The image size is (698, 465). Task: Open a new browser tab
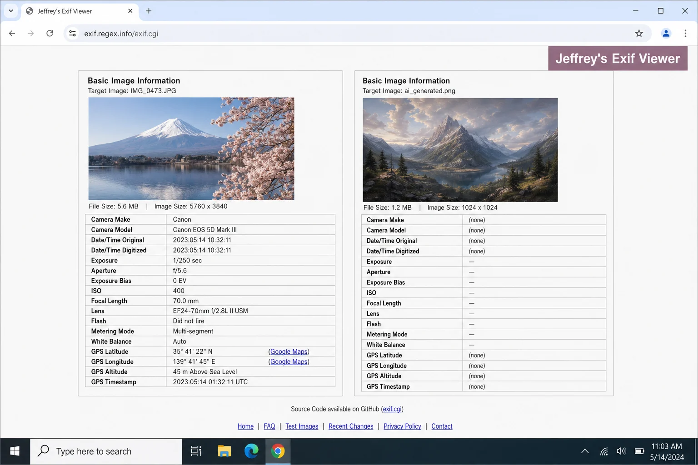point(149,11)
